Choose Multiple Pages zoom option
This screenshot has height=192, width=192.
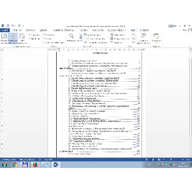click(95, 38)
